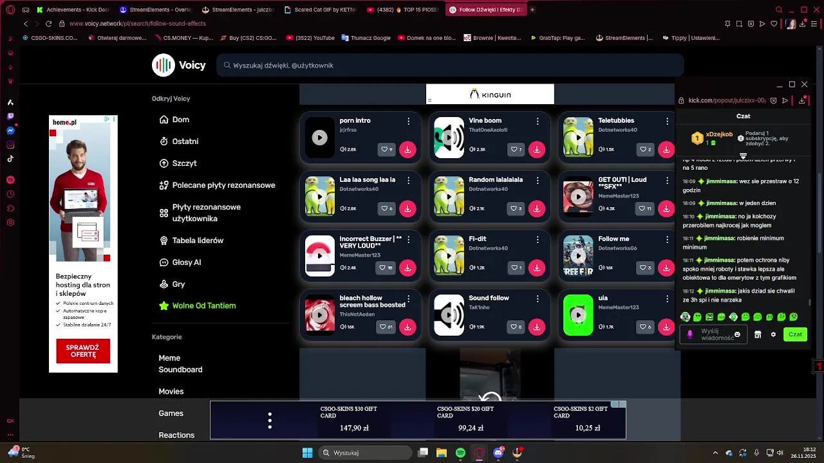This screenshot has width=824, height=463.
Task: Like the 'Vine boom' sound
Action: [x=516, y=149]
